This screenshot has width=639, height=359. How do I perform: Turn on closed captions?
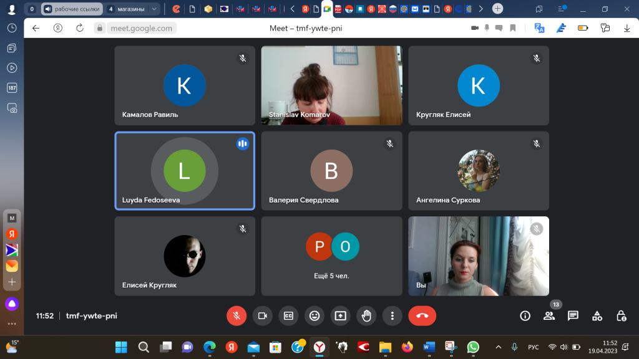(x=288, y=316)
